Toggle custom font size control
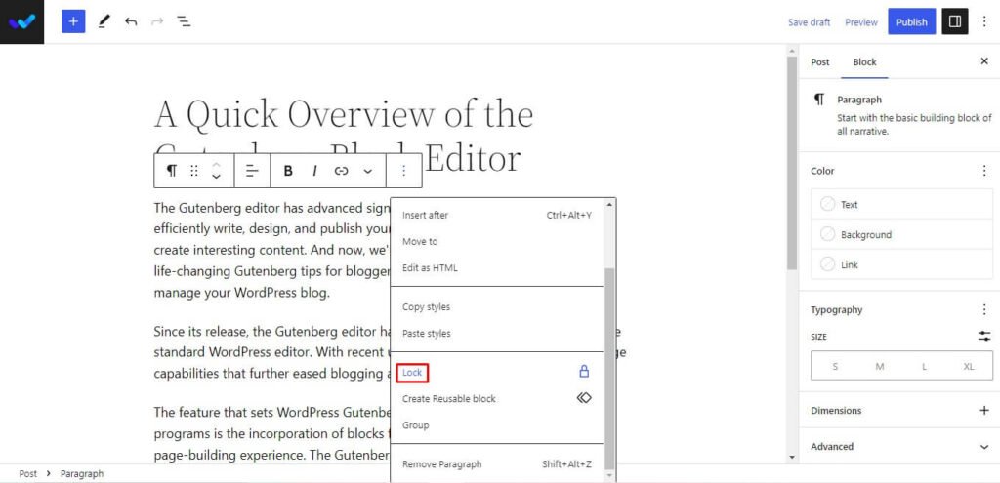The width and height of the screenshot is (1000, 483). 984,336
